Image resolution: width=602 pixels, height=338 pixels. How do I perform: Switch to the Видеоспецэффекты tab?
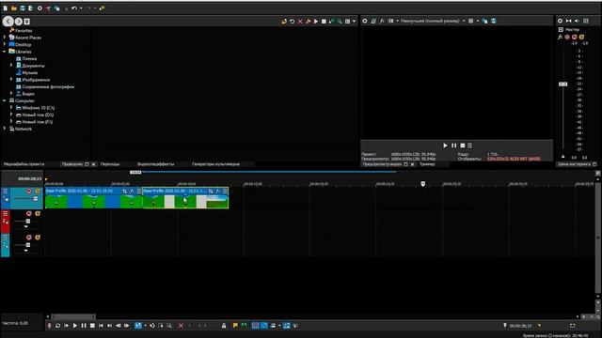point(155,164)
